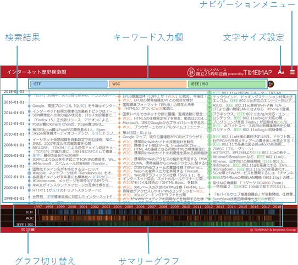
Task: Click the IETF row label in summary graph
Action: (30, 212)
